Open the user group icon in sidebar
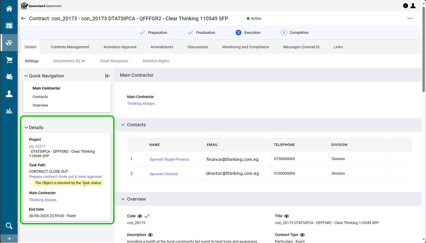The height and width of the screenshot is (243, 426). tap(9, 77)
